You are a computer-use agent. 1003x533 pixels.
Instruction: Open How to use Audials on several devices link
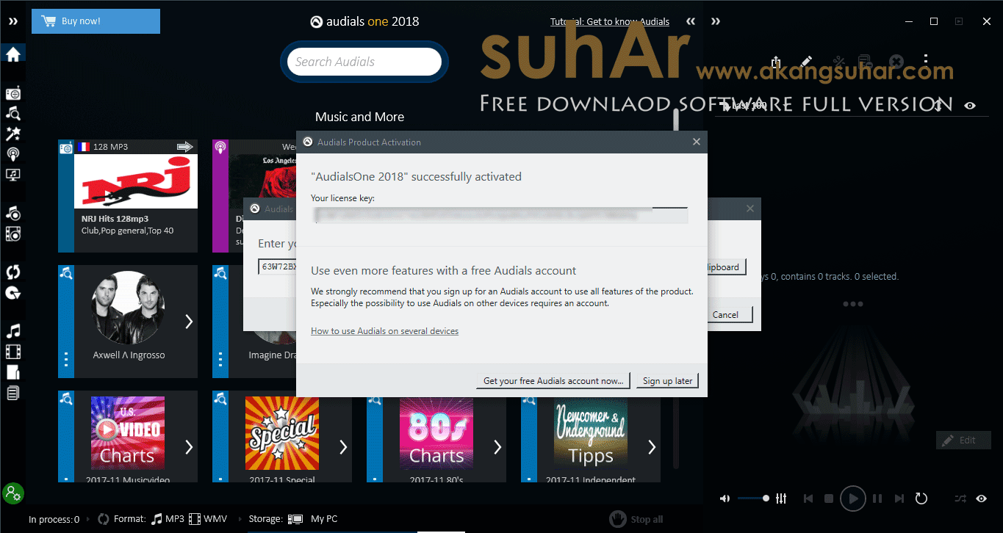tap(384, 331)
